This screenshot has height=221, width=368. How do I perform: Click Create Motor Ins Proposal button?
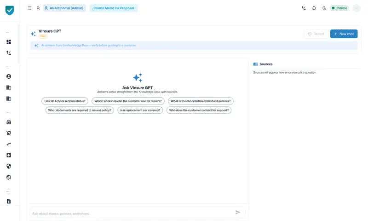coord(114,8)
